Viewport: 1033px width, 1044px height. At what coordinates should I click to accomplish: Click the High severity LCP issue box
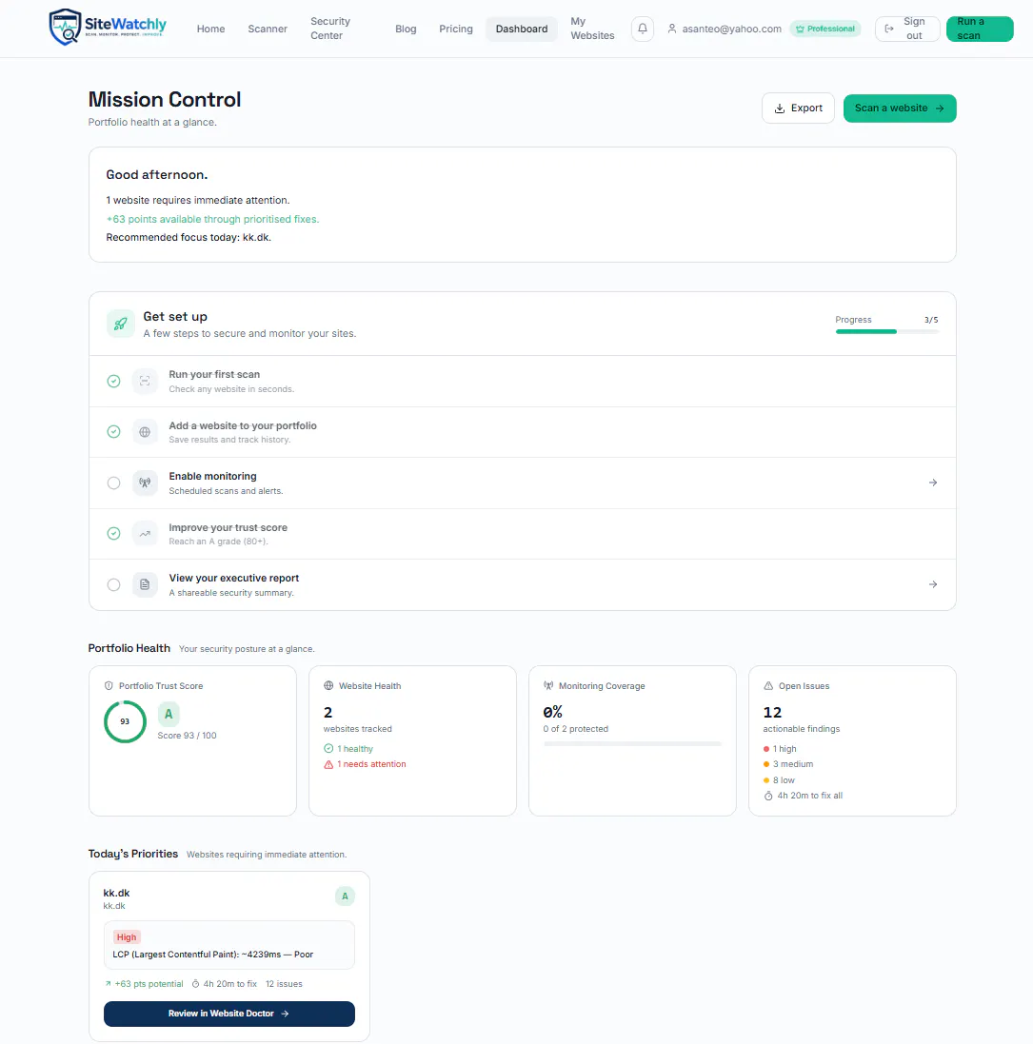[229, 945]
